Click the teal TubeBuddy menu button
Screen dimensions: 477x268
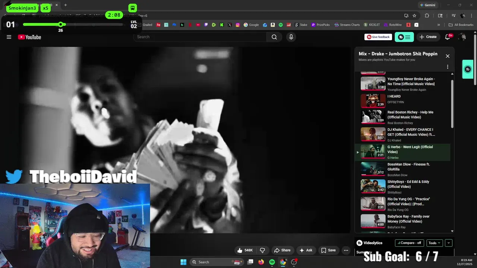coord(404,37)
